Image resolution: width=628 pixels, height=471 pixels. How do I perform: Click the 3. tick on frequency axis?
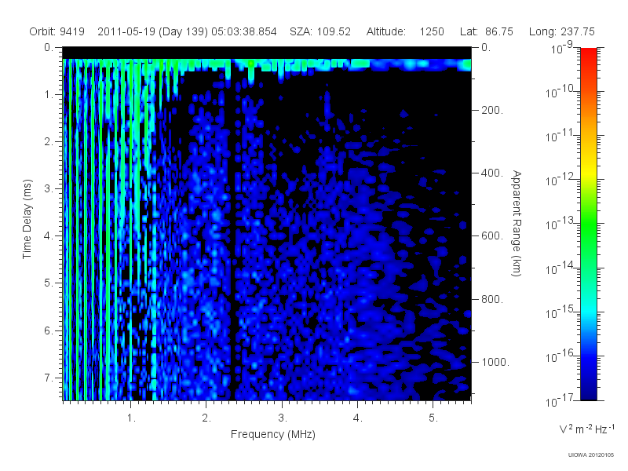(x=283, y=418)
